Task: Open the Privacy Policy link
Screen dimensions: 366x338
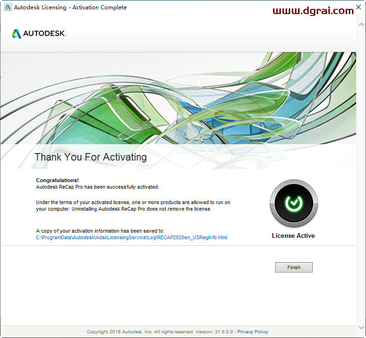Action: coord(253,332)
